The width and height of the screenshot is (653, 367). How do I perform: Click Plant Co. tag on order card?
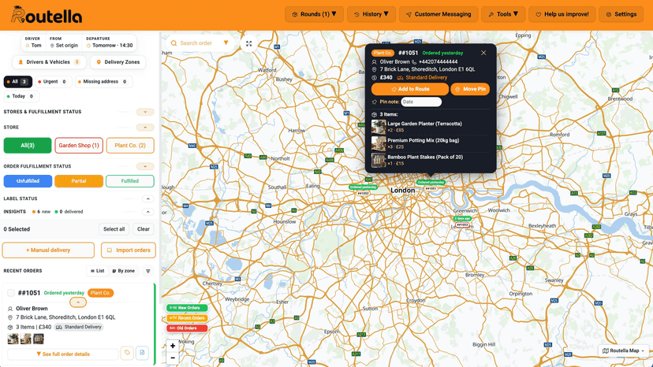(x=100, y=293)
